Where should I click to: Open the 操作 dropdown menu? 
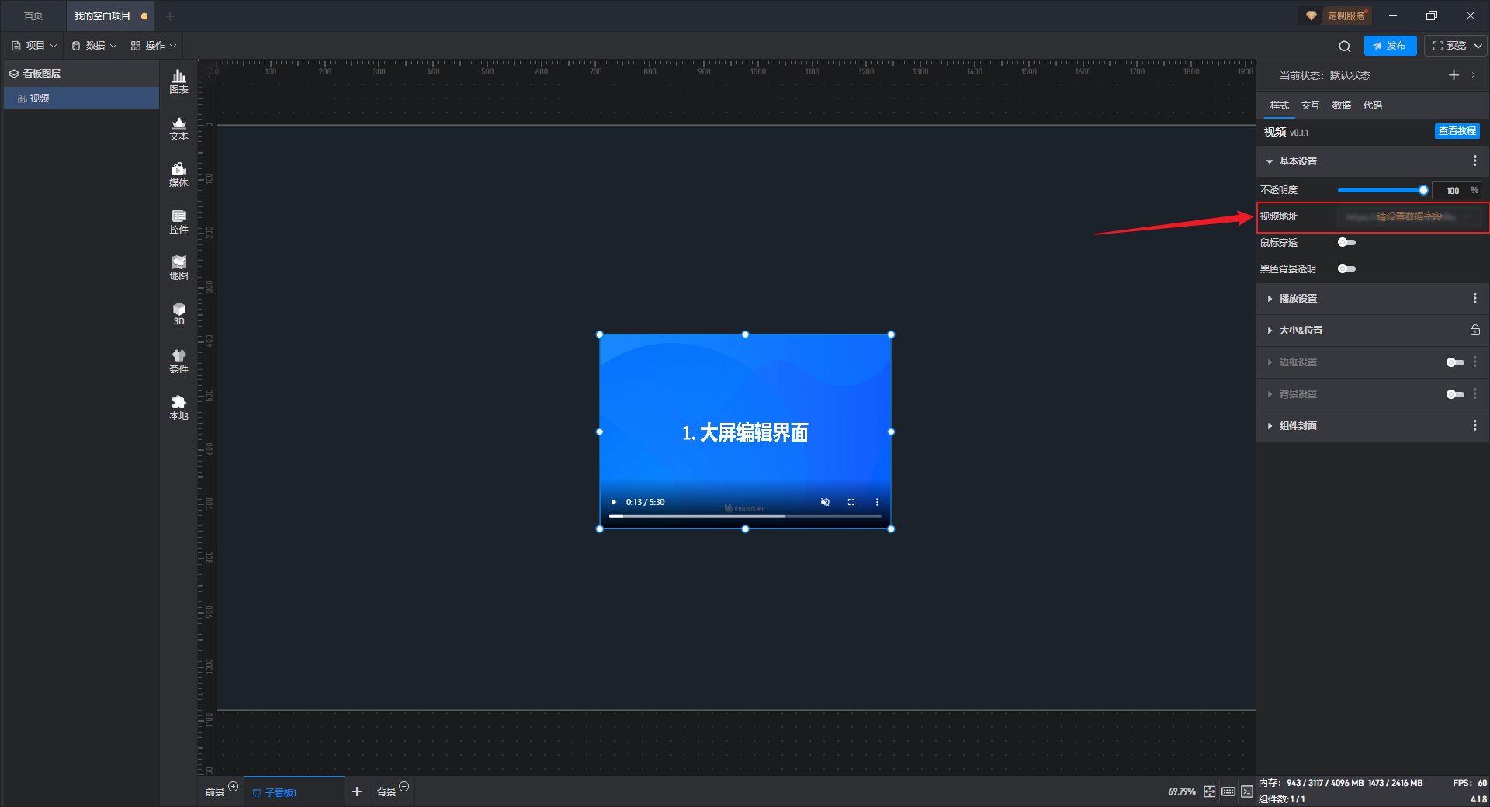click(x=154, y=46)
